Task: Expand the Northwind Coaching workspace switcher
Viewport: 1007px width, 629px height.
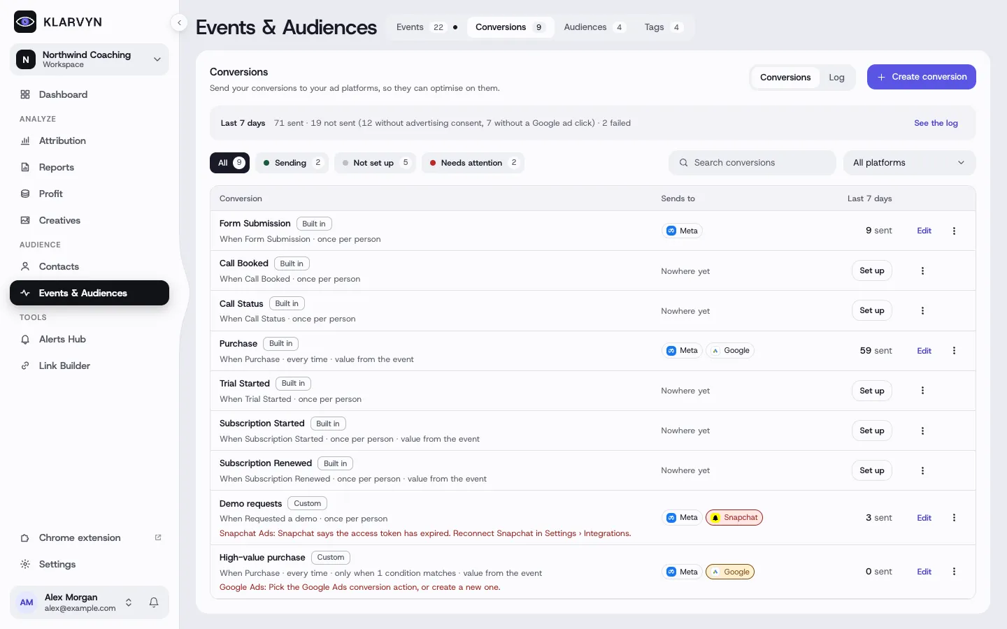Action: click(90, 59)
